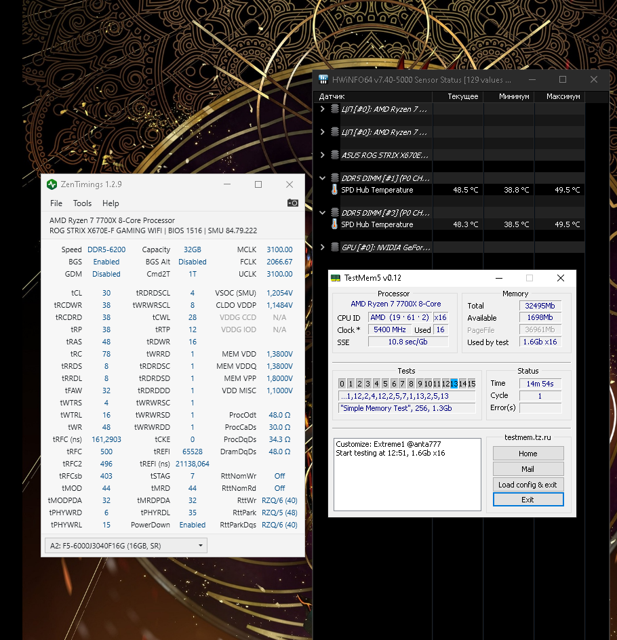This screenshot has width=617, height=640.
Task: Click the ZenTimings screenshot camera icon
Action: [x=293, y=203]
